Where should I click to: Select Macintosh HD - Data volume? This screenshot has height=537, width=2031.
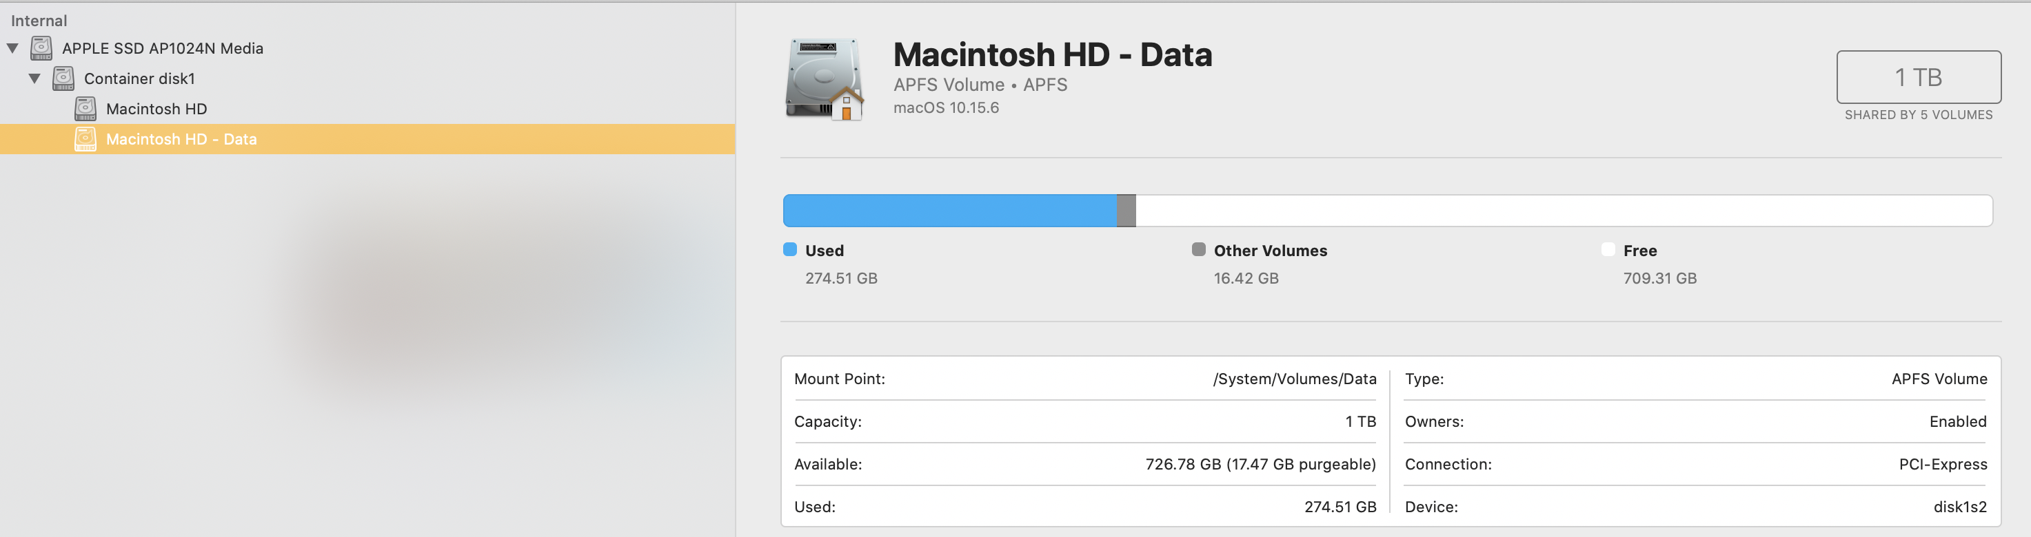(181, 139)
